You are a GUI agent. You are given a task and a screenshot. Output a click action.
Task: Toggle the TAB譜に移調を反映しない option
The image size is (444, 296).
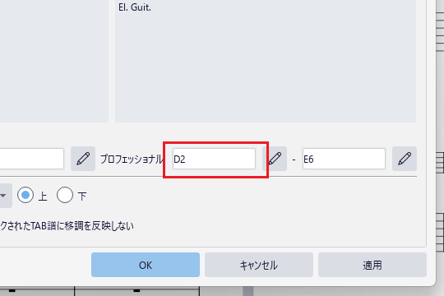[67, 226]
